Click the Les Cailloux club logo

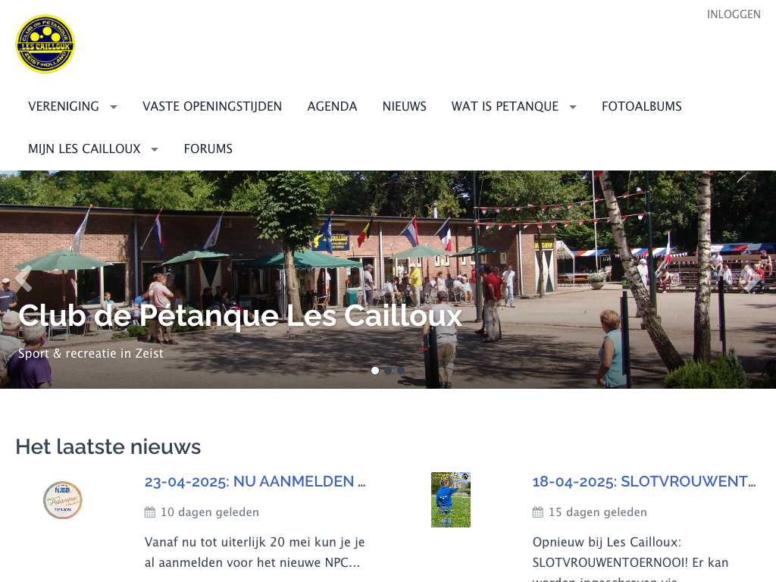tap(45, 44)
